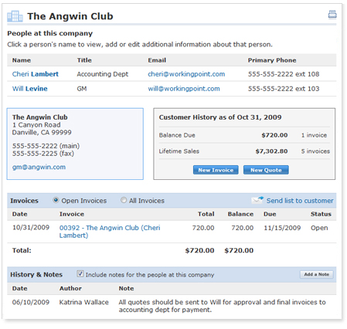Click the Email column header
The image size is (347, 329).
pos(157,60)
